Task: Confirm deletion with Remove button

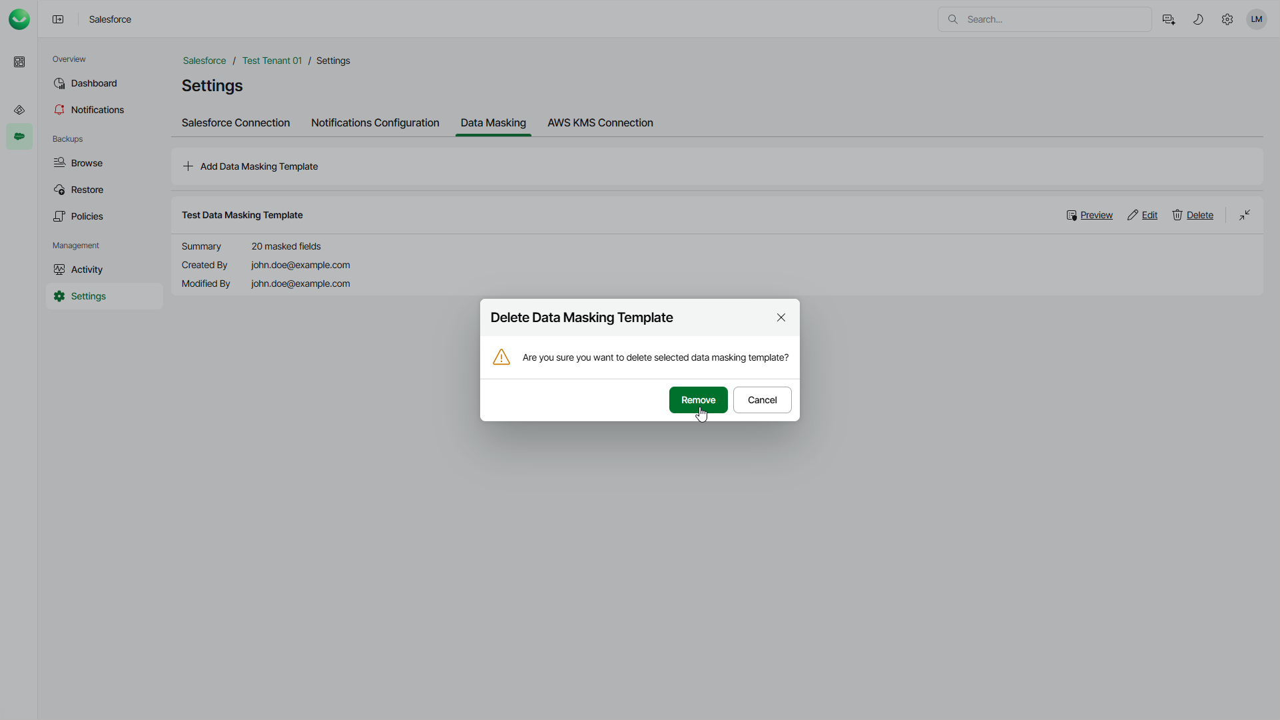Action: click(x=698, y=400)
